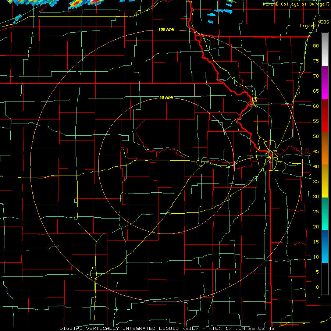Click the 25 value on the VIL scale
The width and height of the screenshot is (331, 331).
(x=316, y=212)
